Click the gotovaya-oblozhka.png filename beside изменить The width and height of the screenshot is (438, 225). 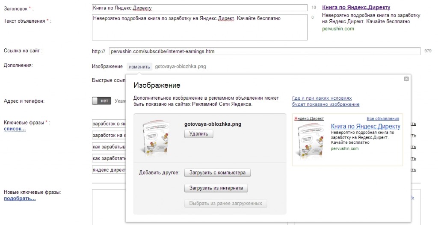click(x=181, y=67)
